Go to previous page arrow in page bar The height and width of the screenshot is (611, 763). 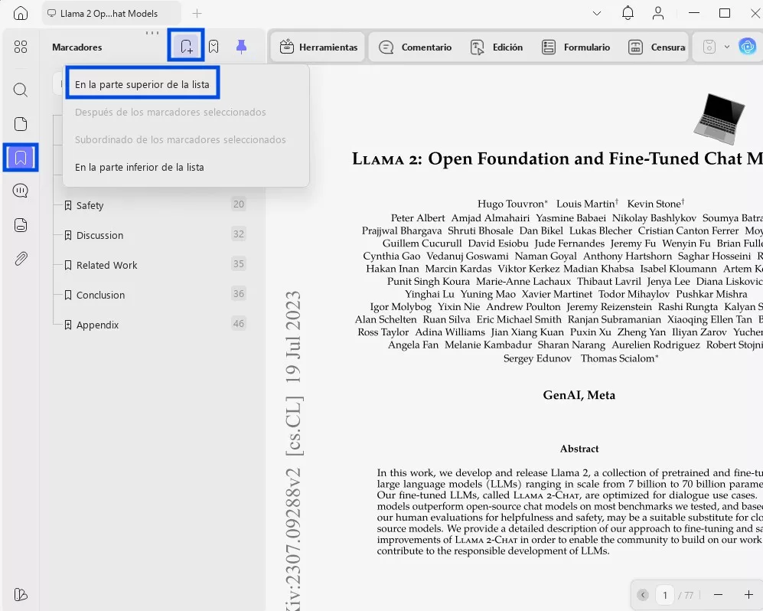[643, 594]
